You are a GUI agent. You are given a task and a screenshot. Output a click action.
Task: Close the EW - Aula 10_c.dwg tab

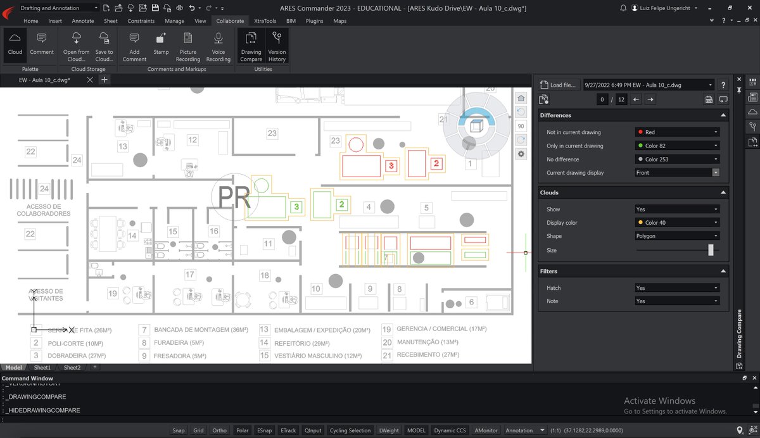(x=90, y=80)
